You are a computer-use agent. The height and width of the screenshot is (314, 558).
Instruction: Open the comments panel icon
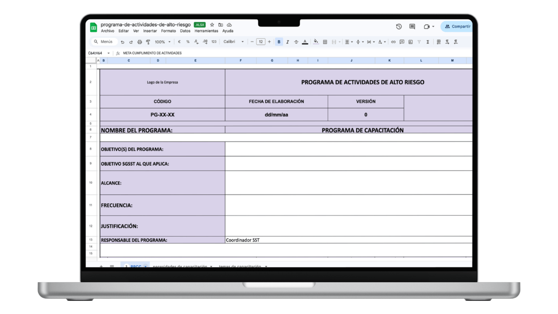pyautogui.click(x=412, y=27)
